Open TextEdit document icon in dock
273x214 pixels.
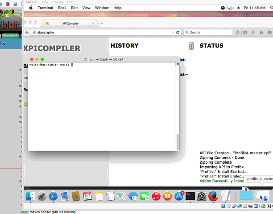225,196
